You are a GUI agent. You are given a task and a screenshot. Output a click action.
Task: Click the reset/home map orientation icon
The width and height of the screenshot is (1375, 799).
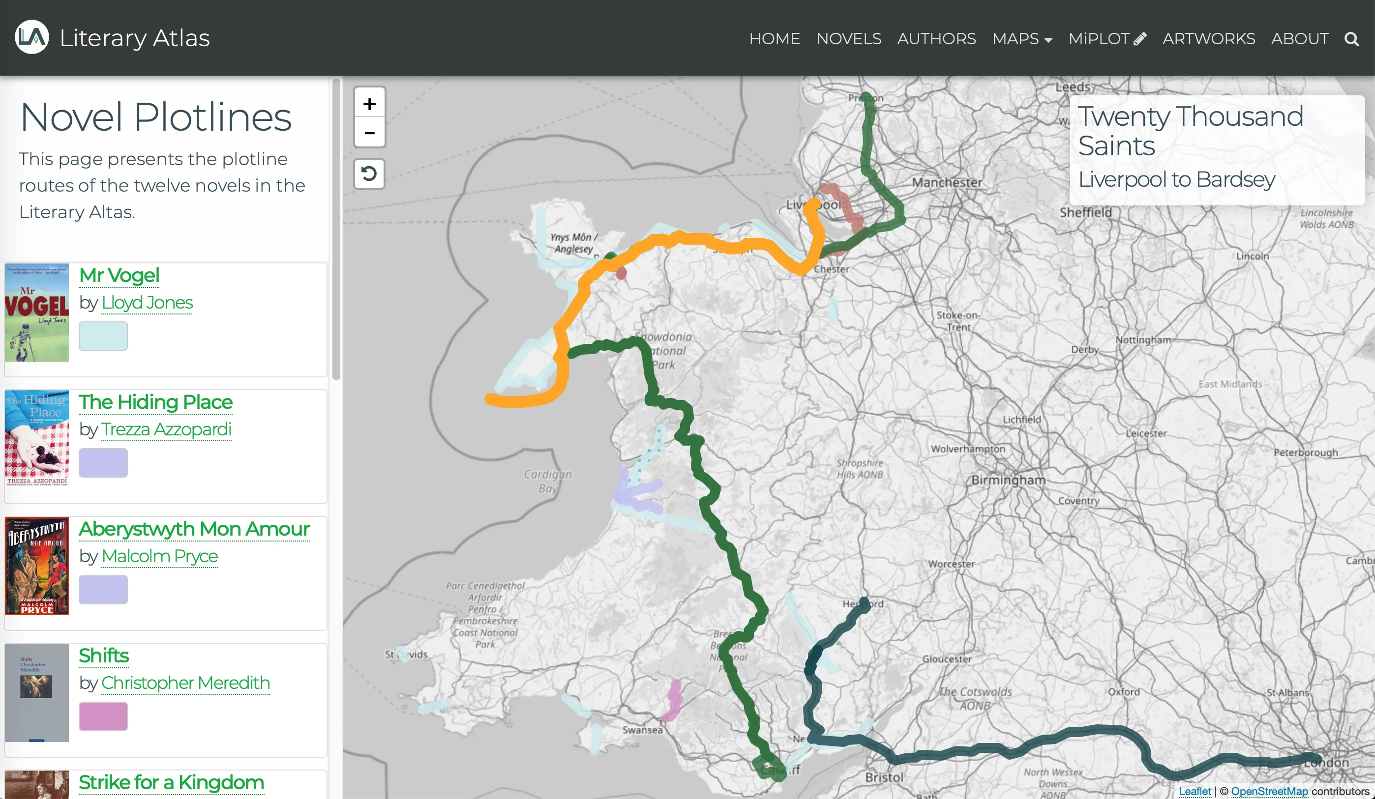pos(369,173)
